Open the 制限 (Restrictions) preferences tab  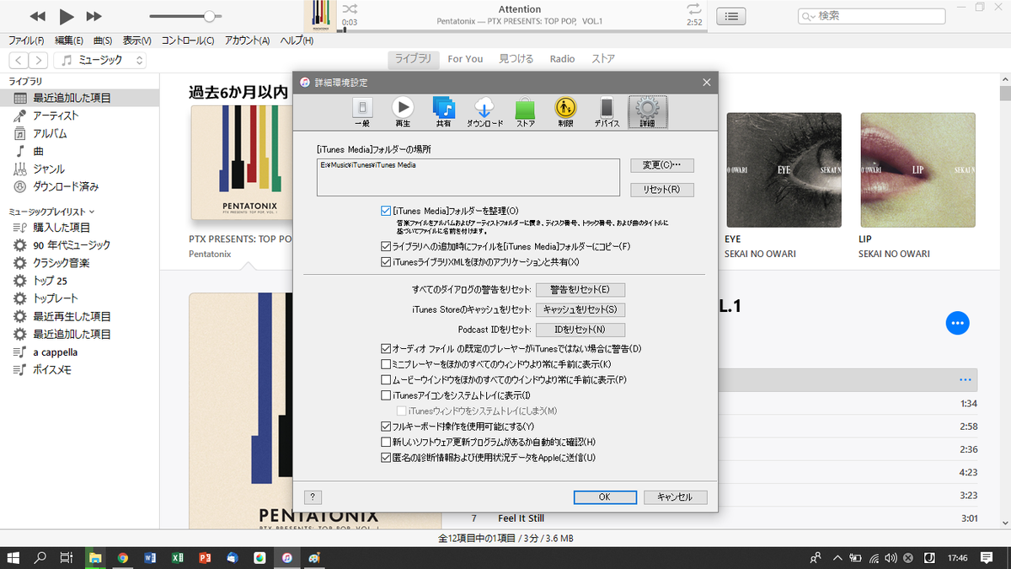[x=565, y=112]
